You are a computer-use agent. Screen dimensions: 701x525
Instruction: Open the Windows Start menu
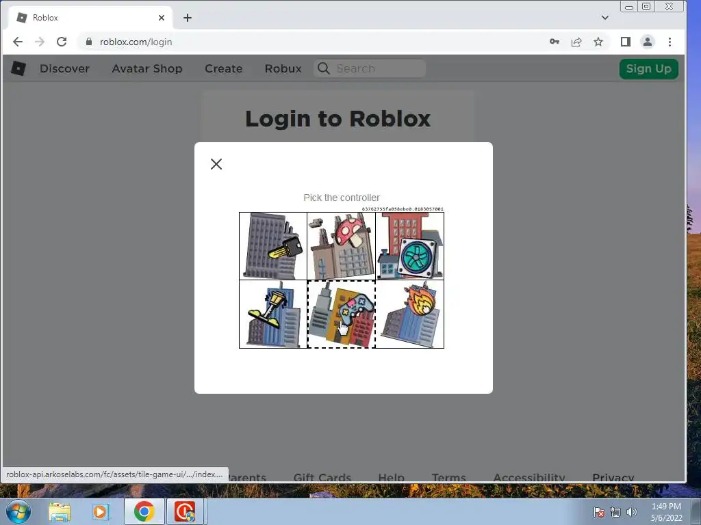18,511
